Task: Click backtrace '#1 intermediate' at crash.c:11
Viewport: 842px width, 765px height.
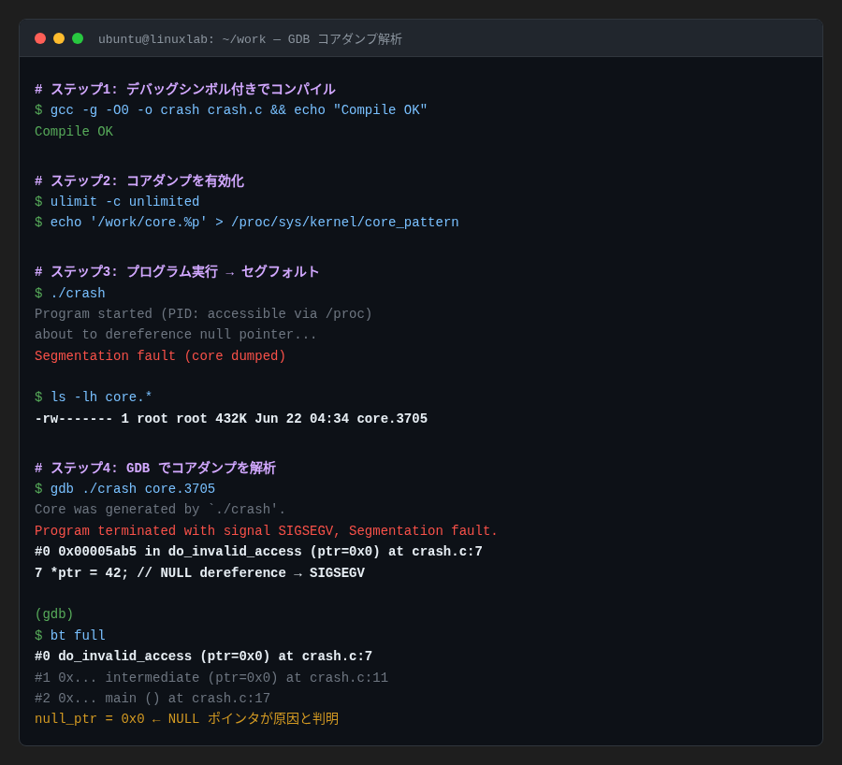Action: click(x=211, y=678)
